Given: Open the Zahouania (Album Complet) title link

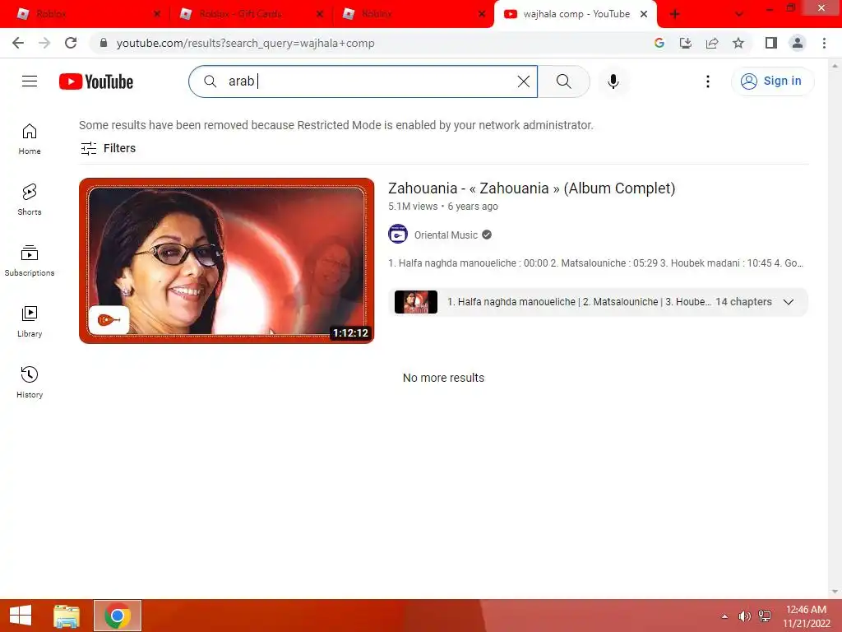Looking at the screenshot, I should click(532, 188).
